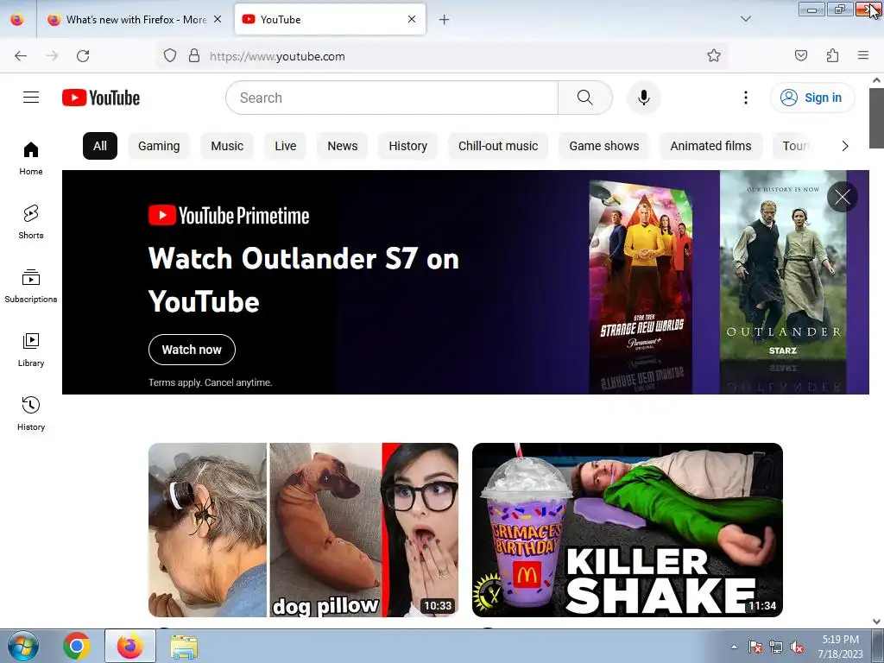Close the YouTube tab

point(412,19)
